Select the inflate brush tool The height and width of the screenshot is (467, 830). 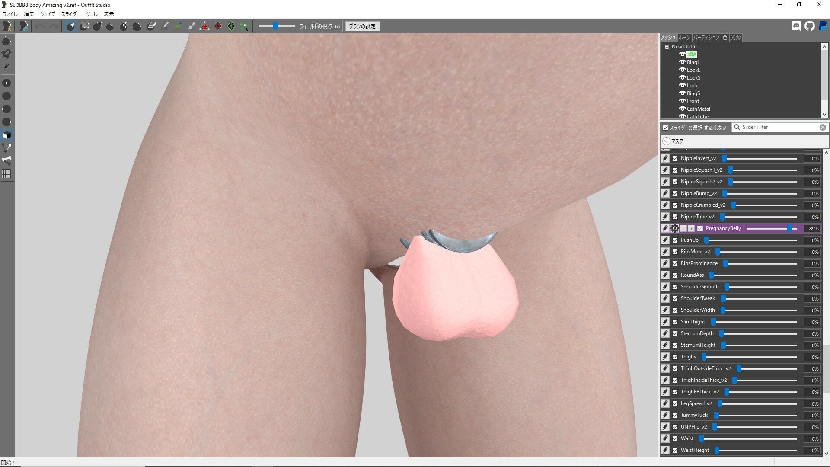(98, 26)
